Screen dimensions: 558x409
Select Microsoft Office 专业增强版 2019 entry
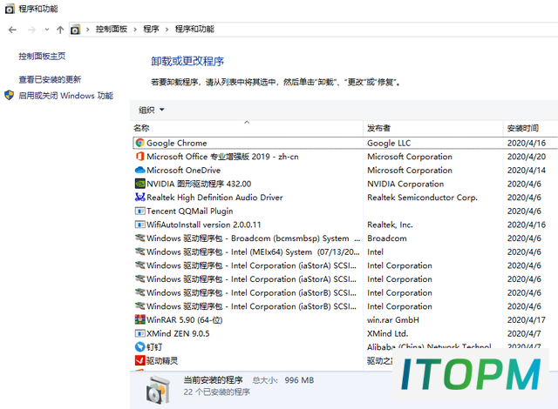point(222,157)
